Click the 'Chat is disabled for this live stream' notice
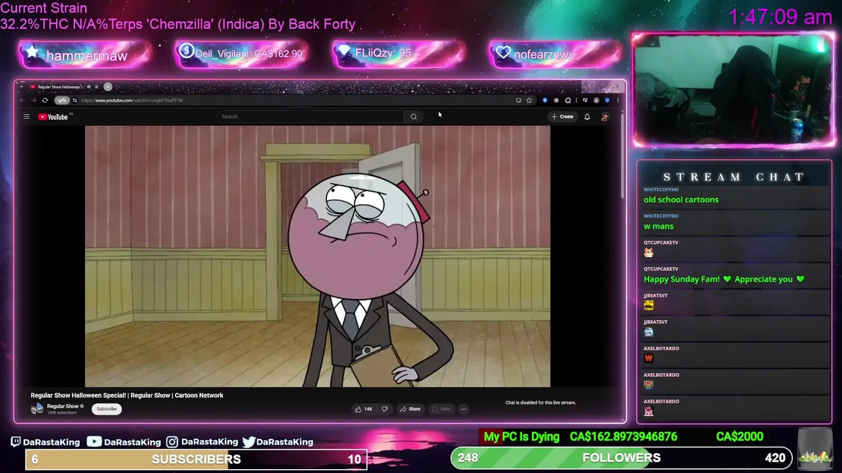The width and height of the screenshot is (842, 473). (541, 403)
